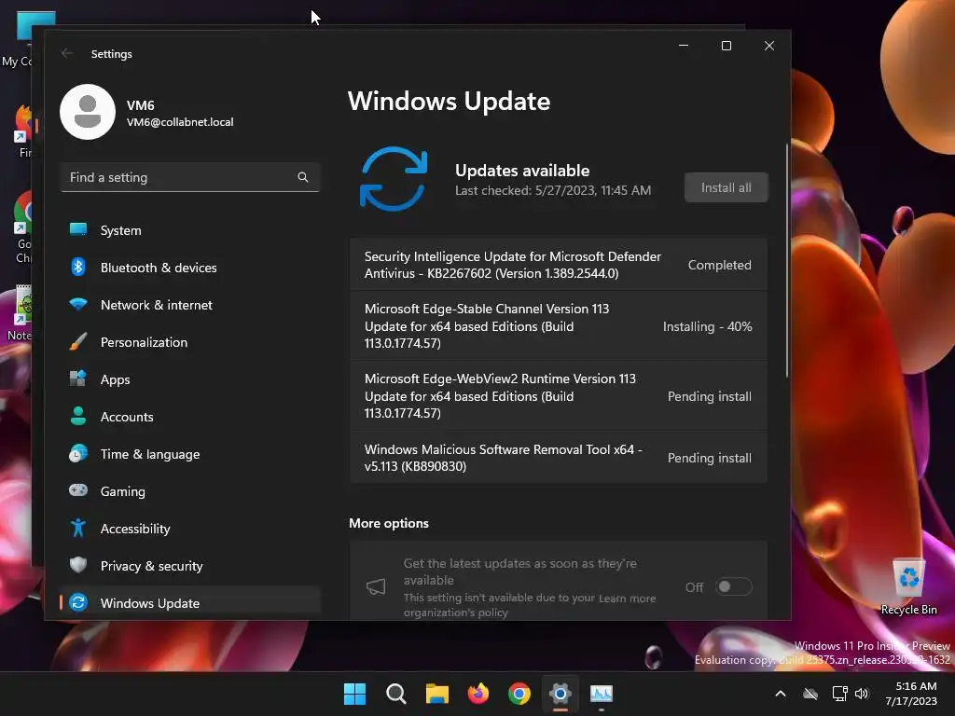Viewport: 955px width, 716px height.
Task: Open taskbar Search magnifier
Action: coord(395,694)
